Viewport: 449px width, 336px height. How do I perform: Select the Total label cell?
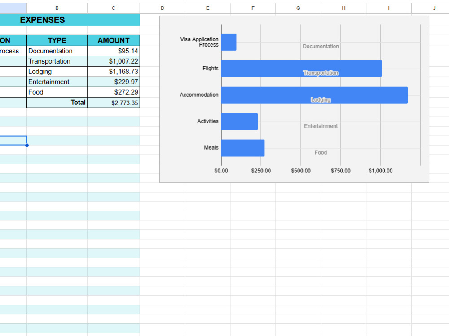[x=57, y=103]
